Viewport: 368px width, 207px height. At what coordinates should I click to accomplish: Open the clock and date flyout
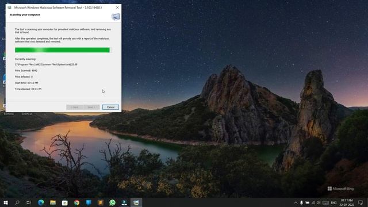(x=347, y=202)
